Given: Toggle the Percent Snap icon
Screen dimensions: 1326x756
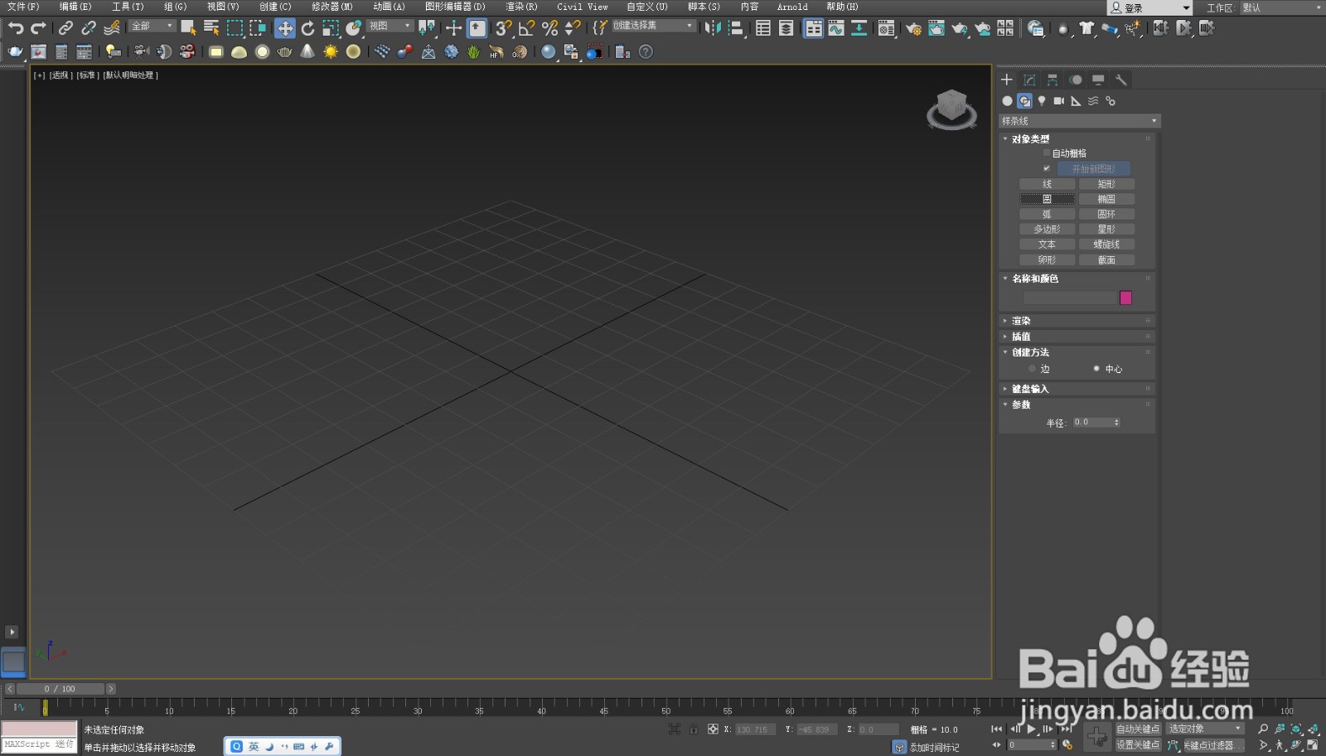Looking at the screenshot, I should point(549,28).
